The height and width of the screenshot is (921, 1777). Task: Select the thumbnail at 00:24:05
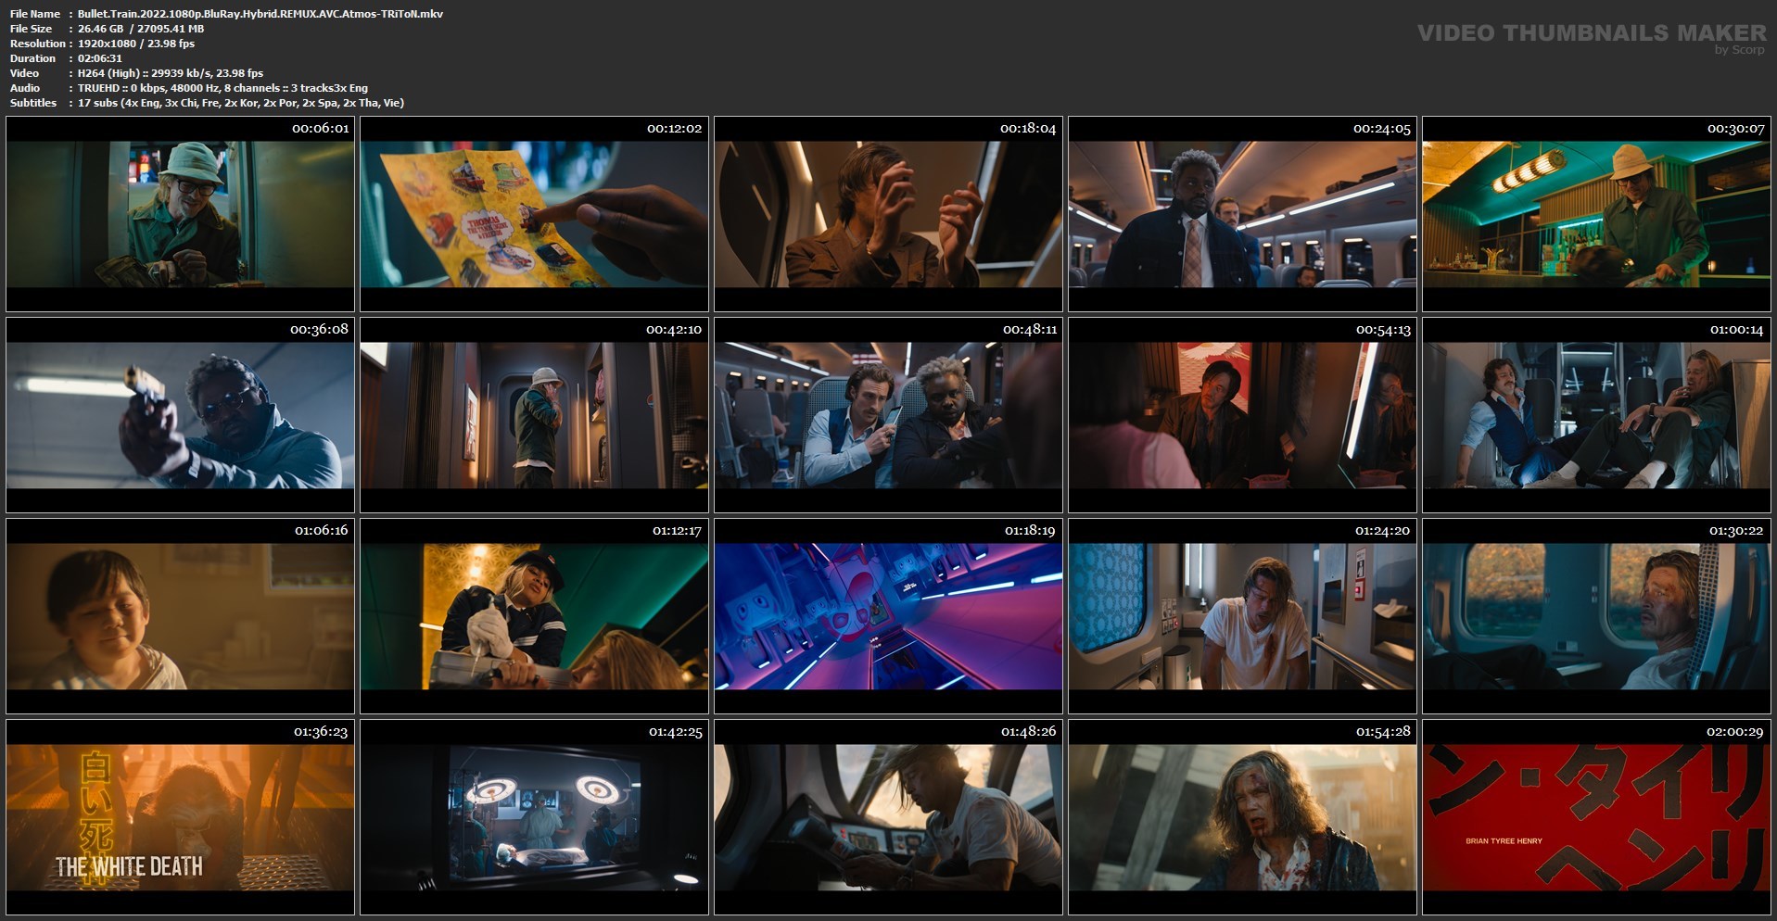[1242, 214]
